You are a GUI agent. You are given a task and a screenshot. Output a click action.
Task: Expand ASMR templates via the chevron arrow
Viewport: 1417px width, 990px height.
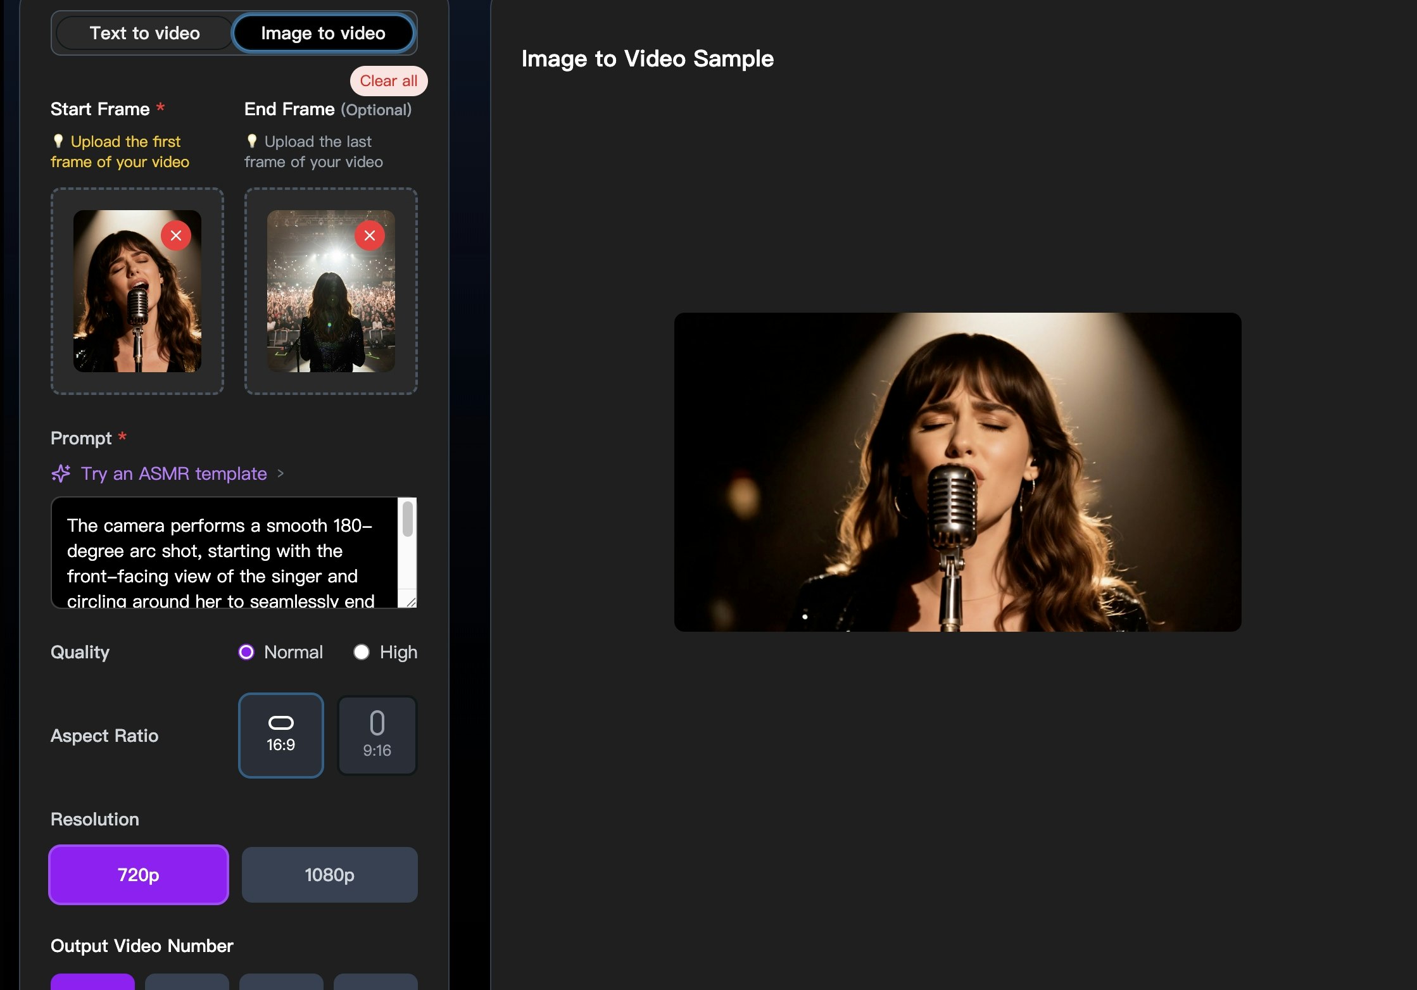[x=281, y=473]
